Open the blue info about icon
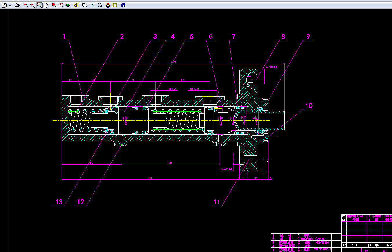This screenshot has height=252, width=392. [x=123, y=5]
